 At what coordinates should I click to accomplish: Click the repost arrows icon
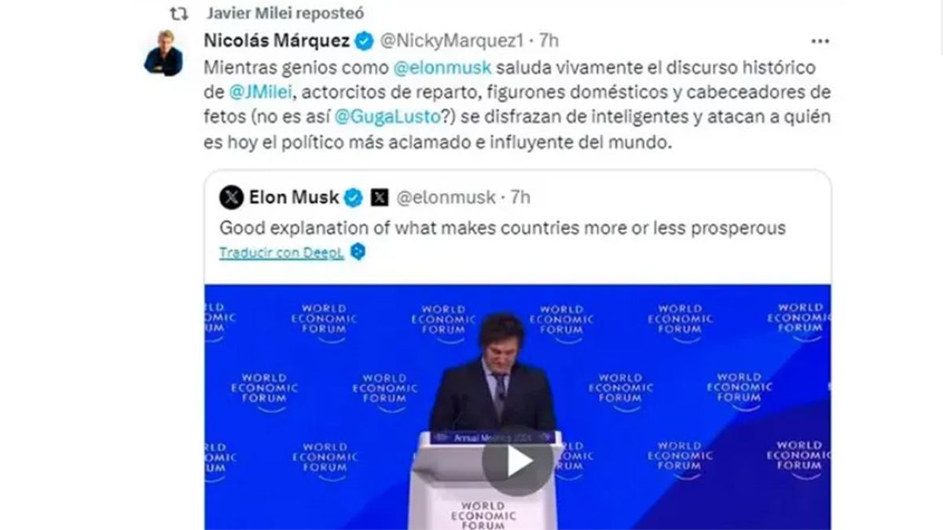tap(180, 13)
